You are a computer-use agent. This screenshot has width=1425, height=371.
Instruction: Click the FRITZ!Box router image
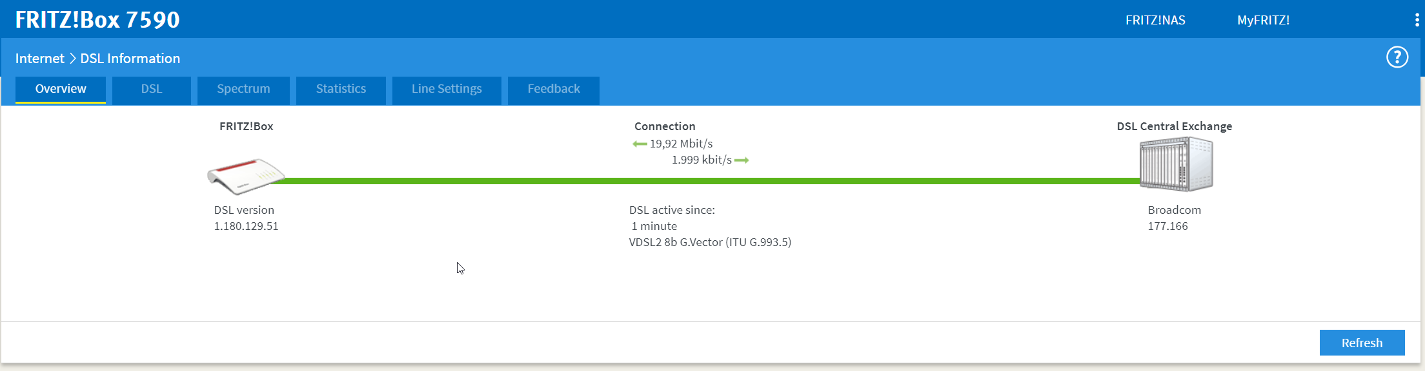coord(245,176)
